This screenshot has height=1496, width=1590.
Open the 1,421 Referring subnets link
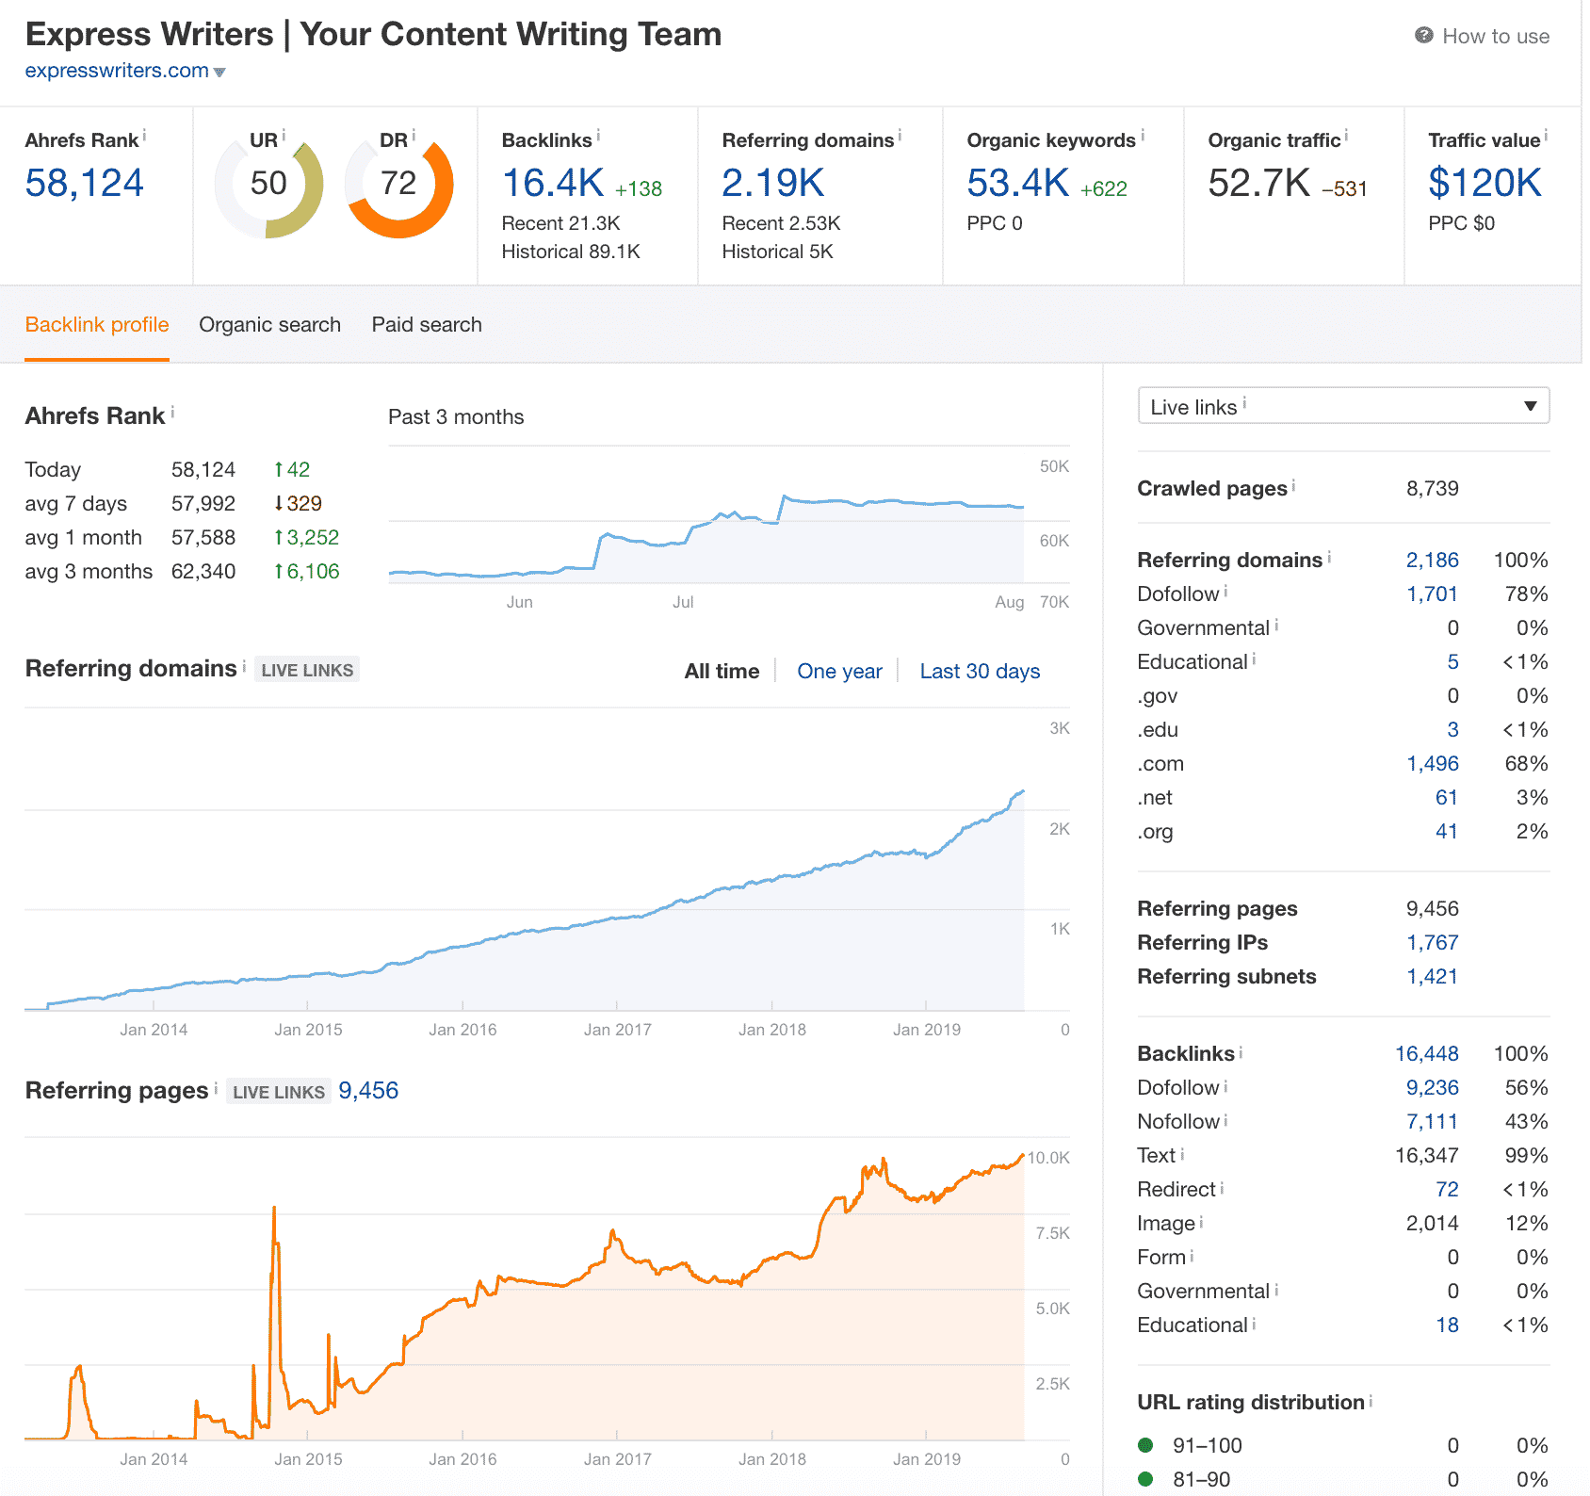[x=1432, y=977]
